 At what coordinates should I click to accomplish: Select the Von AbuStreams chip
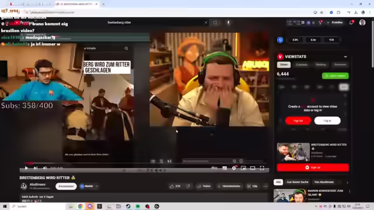point(324,182)
